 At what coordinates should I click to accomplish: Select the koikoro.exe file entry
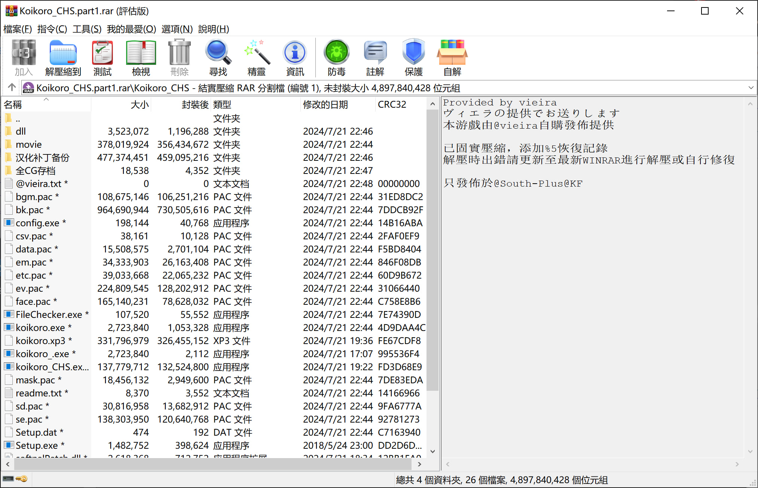tap(40, 328)
